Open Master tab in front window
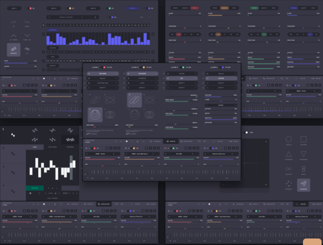Screen dimensions: 323x245 click(233, 141)
